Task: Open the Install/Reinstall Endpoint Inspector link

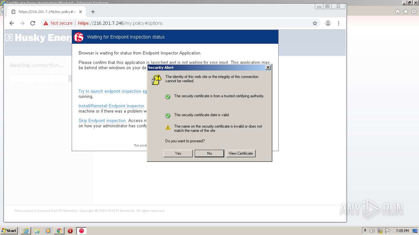Action: [112, 106]
